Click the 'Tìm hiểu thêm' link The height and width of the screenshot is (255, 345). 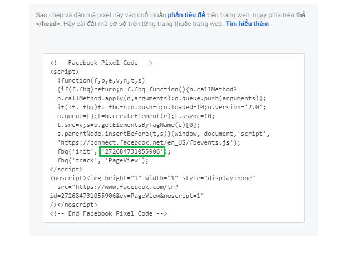[247, 24]
